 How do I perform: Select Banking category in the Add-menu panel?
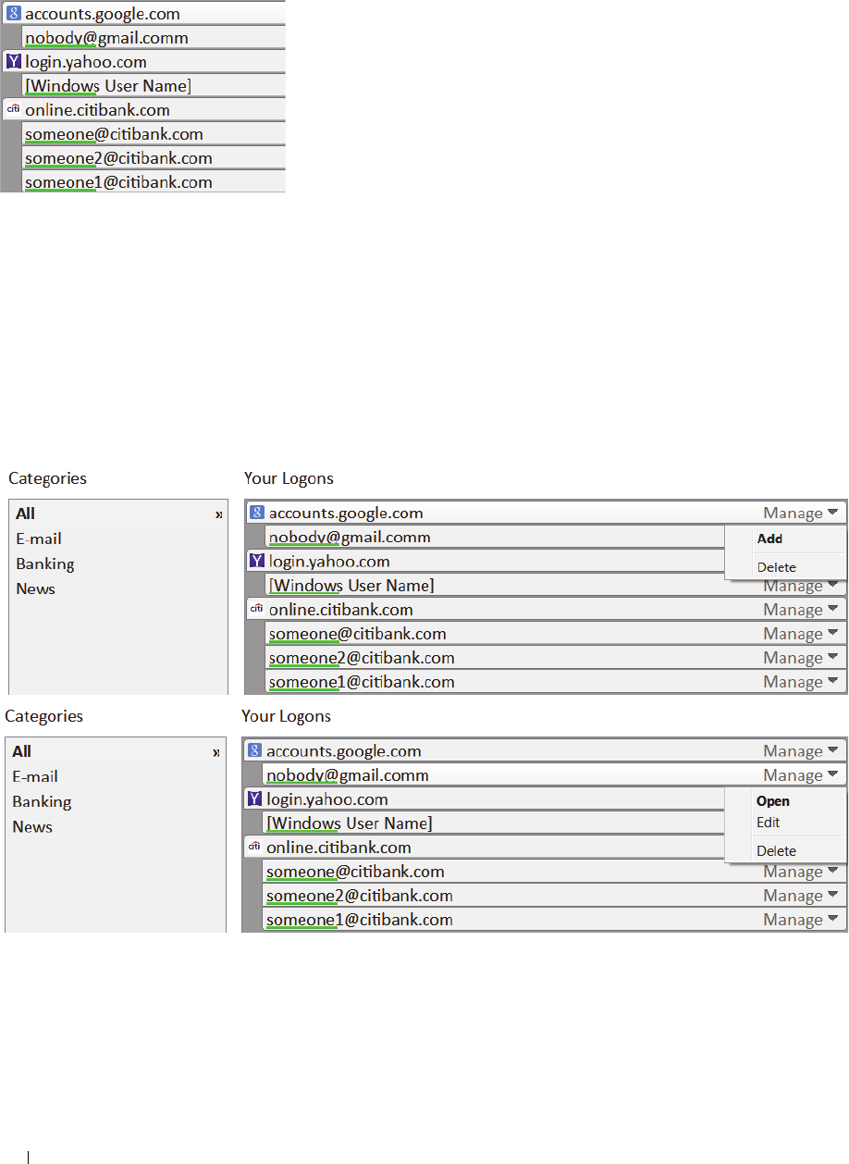click(45, 563)
